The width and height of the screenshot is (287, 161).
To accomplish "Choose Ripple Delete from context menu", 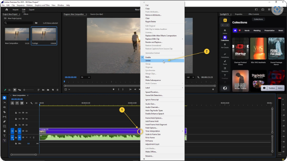I will coord(162,22).
